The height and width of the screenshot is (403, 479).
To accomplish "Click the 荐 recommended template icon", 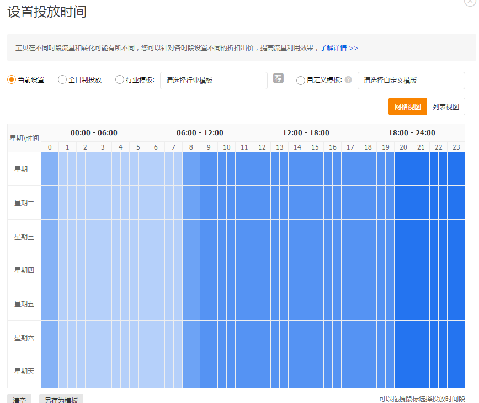I will point(278,78).
